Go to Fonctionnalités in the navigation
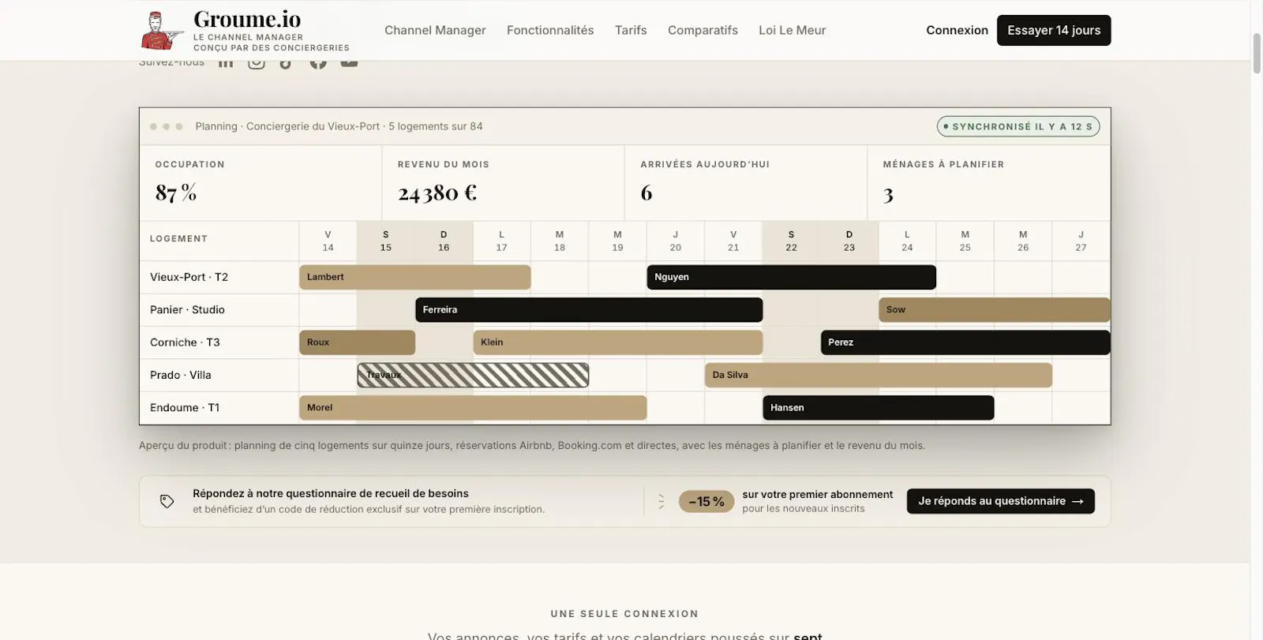 tap(550, 30)
